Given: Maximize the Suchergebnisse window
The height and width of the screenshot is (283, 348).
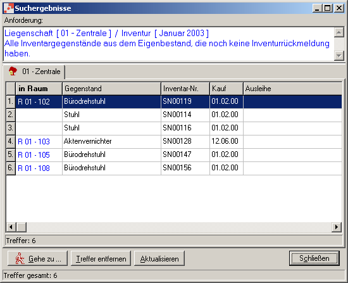Looking at the screenshot, I should (x=328, y=8).
